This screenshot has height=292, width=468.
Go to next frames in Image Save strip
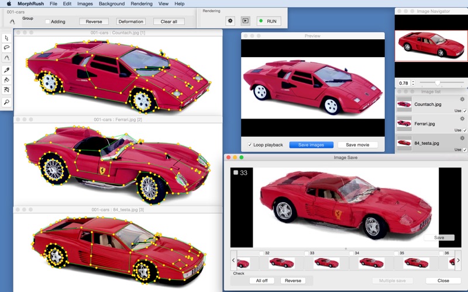458,260
